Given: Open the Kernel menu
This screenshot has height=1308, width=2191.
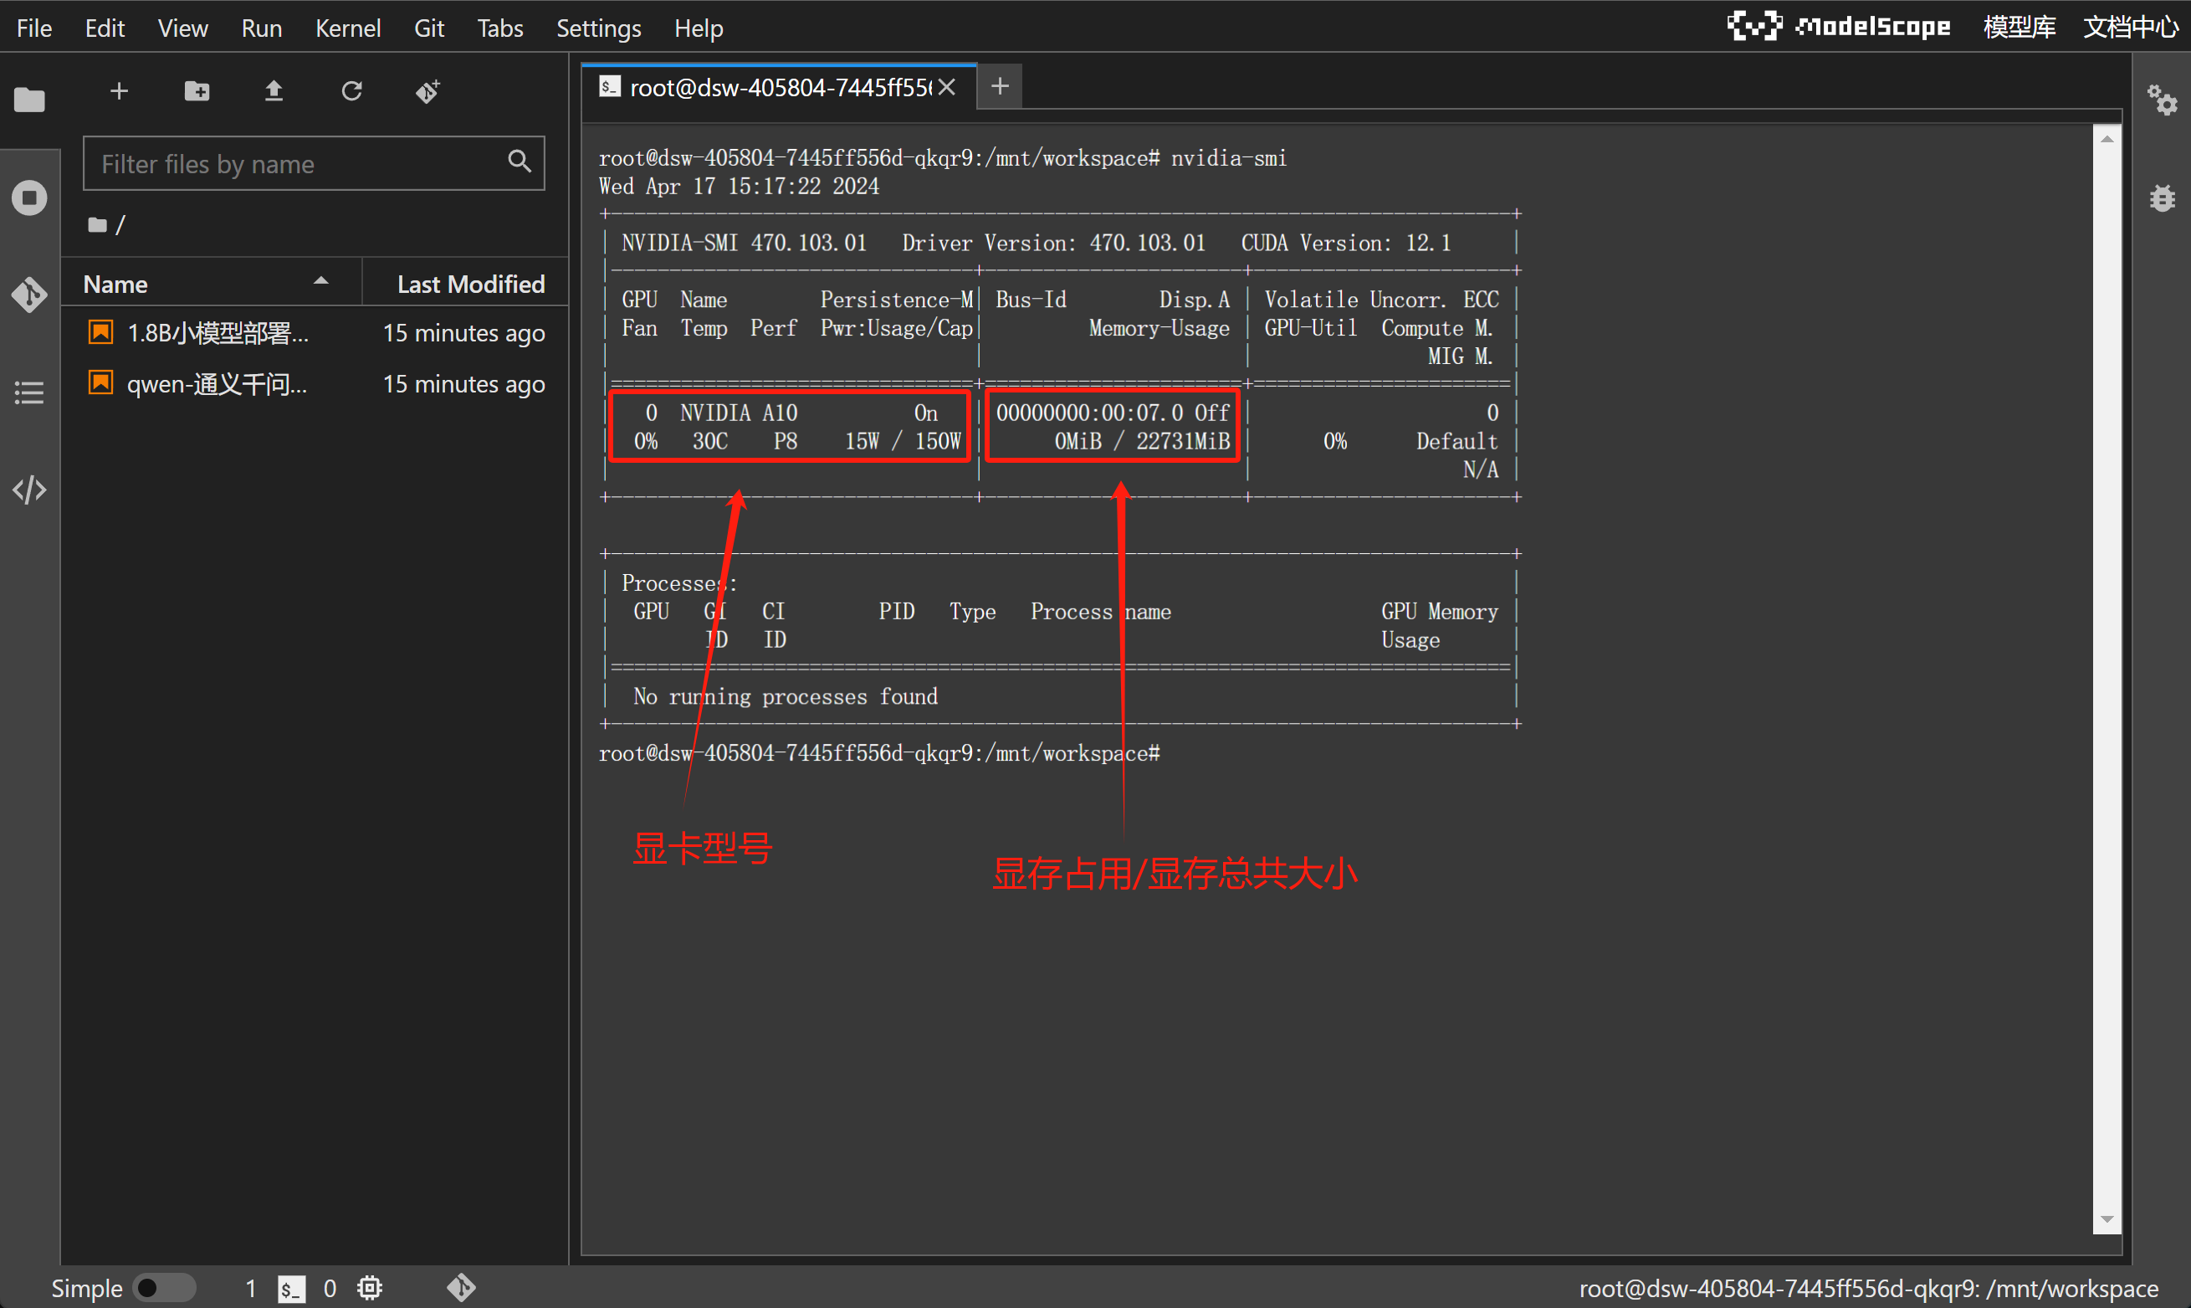Looking at the screenshot, I should (x=347, y=28).
